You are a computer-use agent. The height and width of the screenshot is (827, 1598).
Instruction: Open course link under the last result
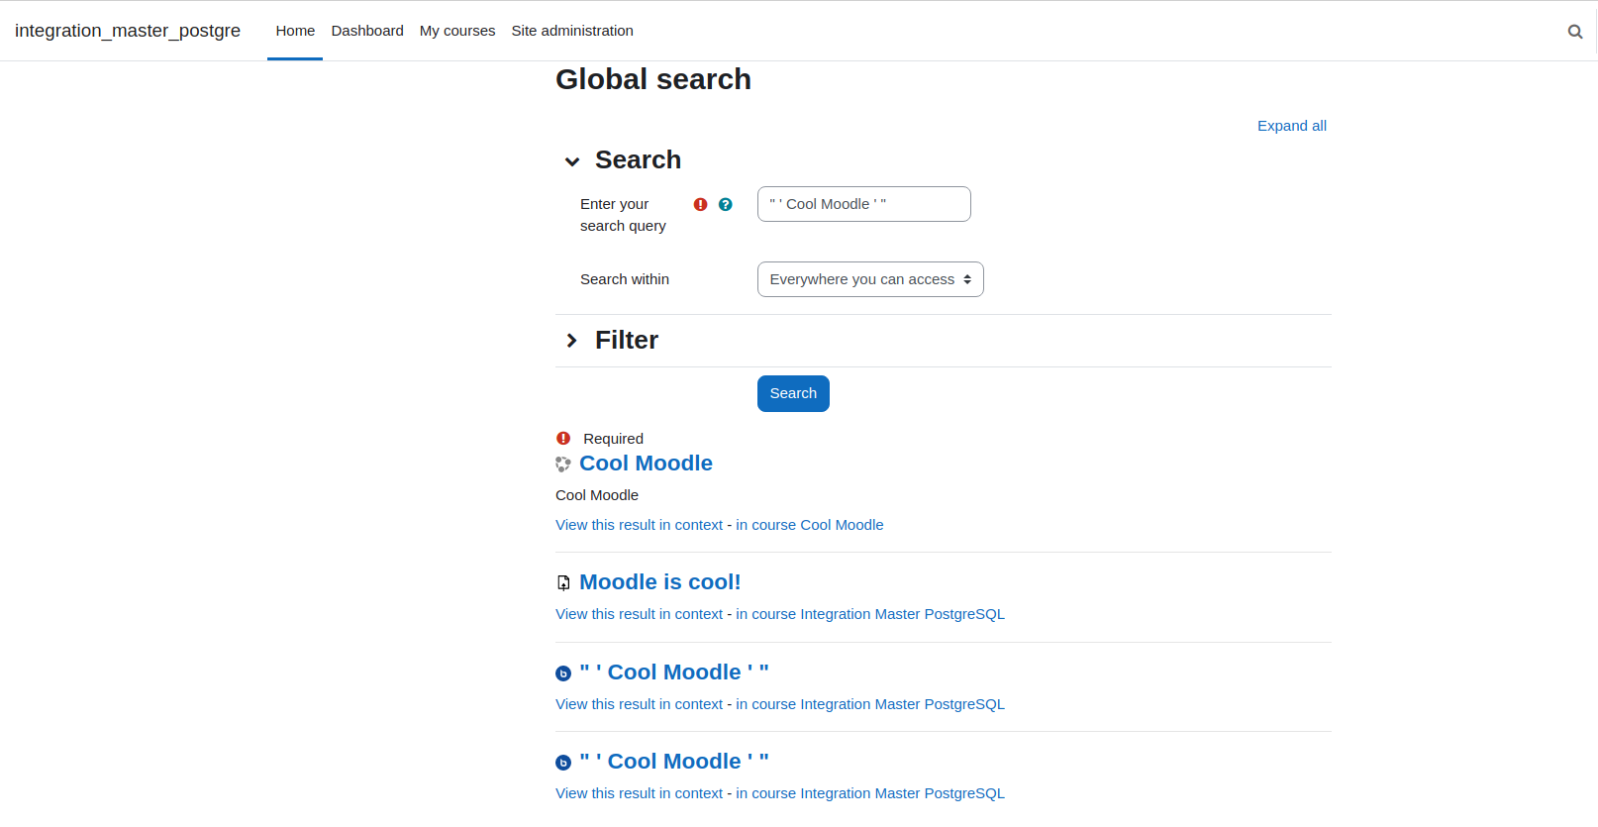(870, 793)
